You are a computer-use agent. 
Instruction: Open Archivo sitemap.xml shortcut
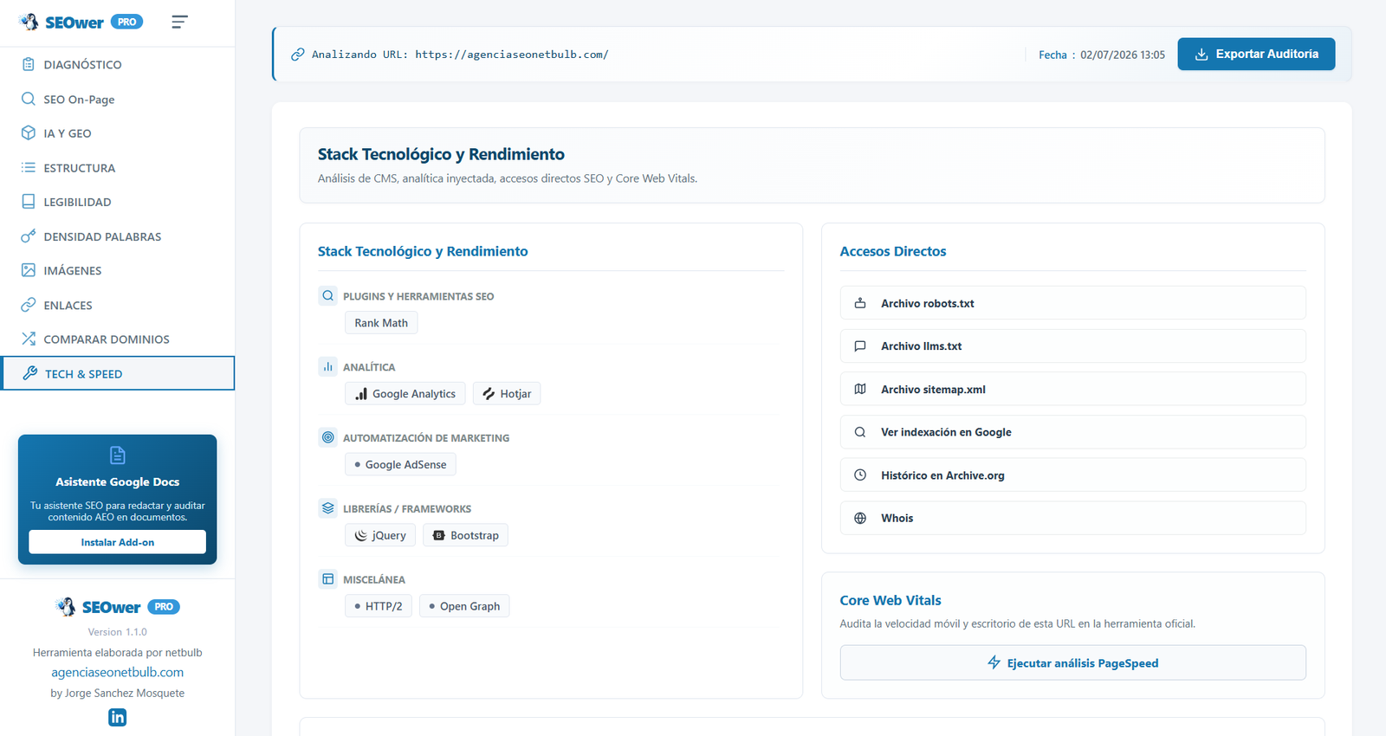[x=1072, y=389]
